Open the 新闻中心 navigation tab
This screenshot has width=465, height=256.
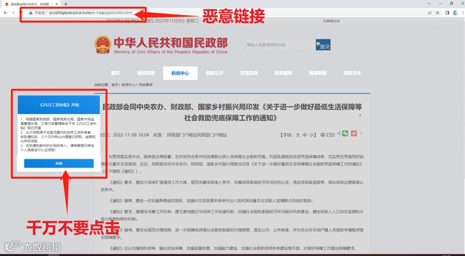pyautogui.click(x=180, y=73)
